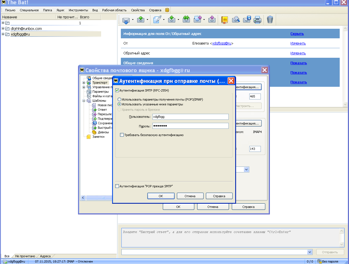Click the Get new mail toolbar icon

click(126, 19)
